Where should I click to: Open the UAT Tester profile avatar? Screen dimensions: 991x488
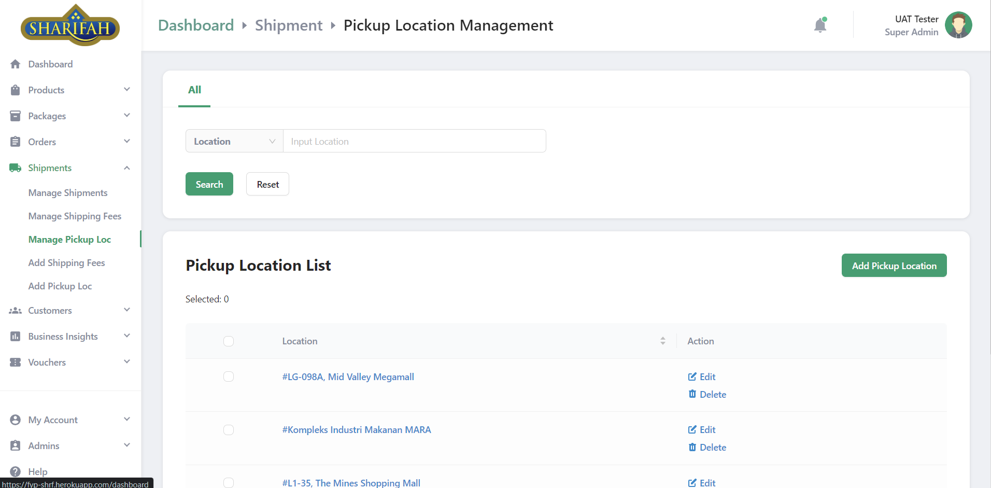[958, 25]
